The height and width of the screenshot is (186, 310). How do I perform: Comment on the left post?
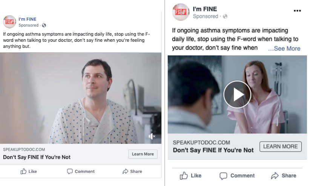pyautogui.click(x=81, y=171)
